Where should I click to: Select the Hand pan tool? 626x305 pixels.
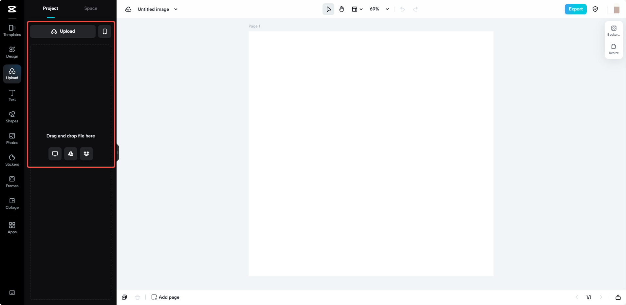pos(341,9)
